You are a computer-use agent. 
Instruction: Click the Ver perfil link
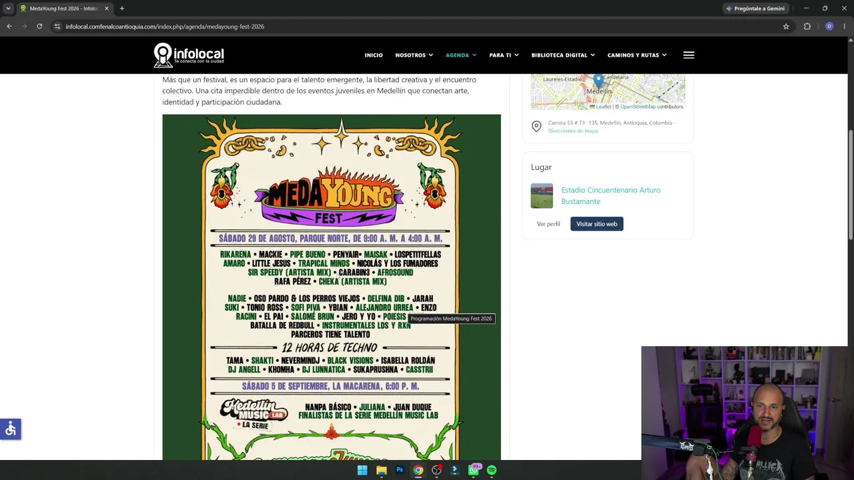pos(548,224)
